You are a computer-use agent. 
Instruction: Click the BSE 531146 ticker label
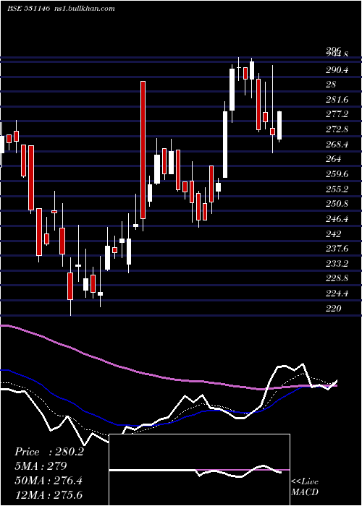[x=28, y=9]
